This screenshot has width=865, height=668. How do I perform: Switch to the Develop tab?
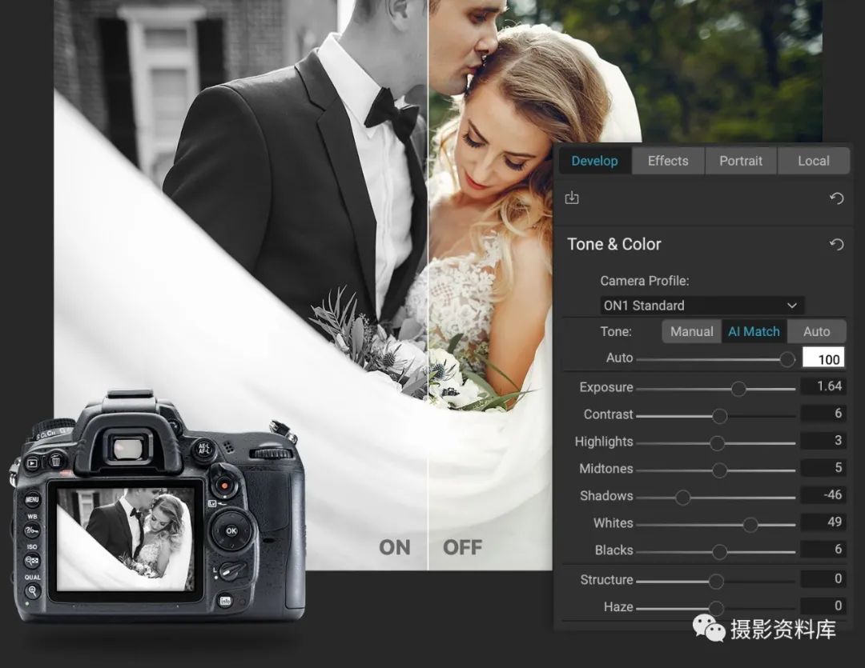[594, 161]
